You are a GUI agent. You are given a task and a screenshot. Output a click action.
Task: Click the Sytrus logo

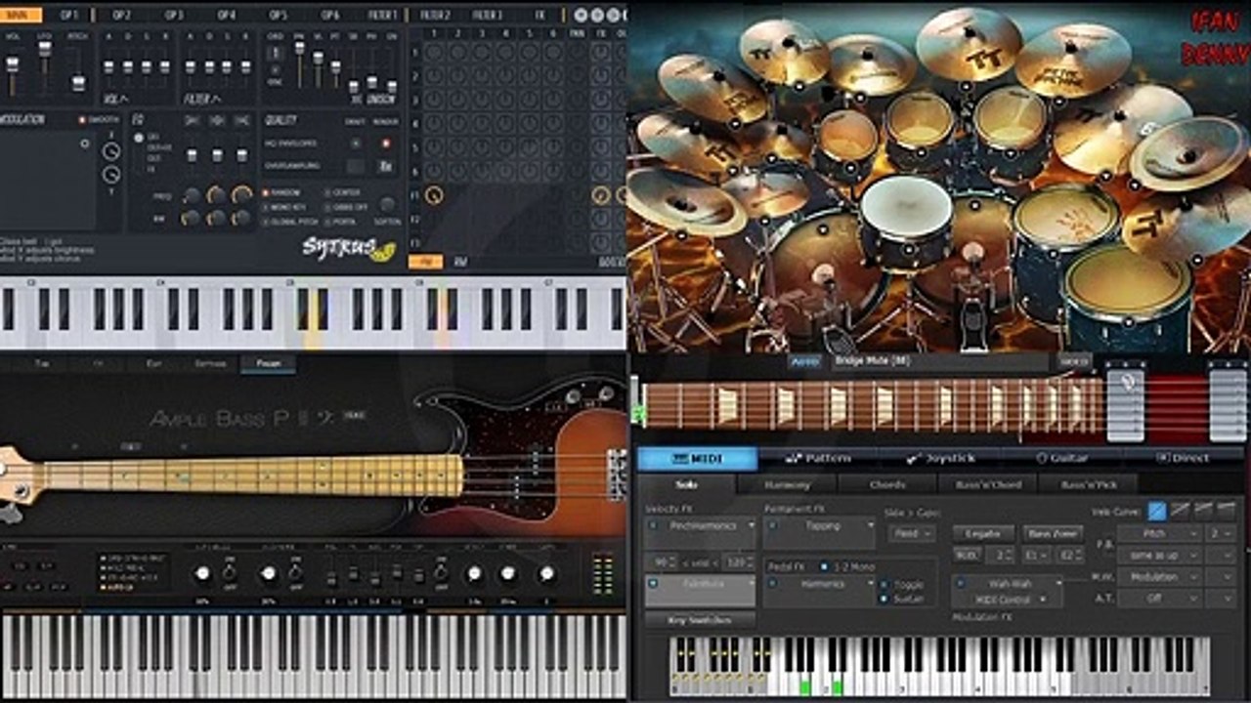[349, 248]
